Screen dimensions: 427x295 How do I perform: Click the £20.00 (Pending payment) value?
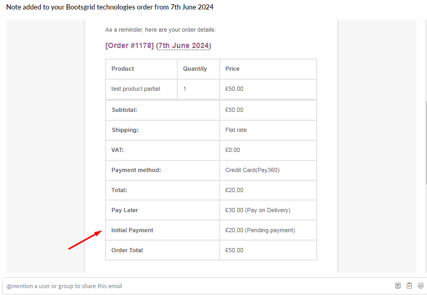(260, 230)
